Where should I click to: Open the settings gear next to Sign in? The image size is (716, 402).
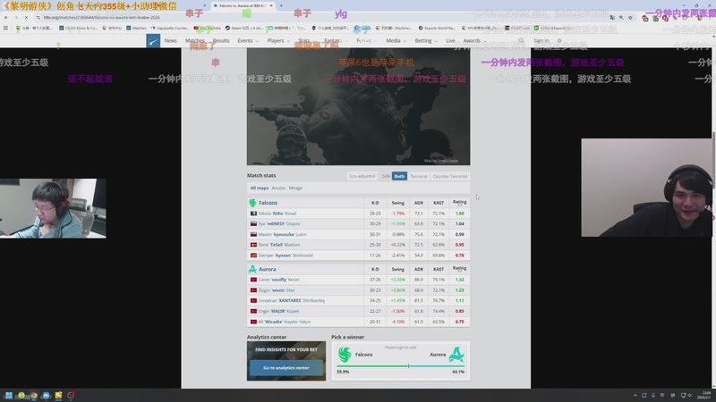click(559, 40)
